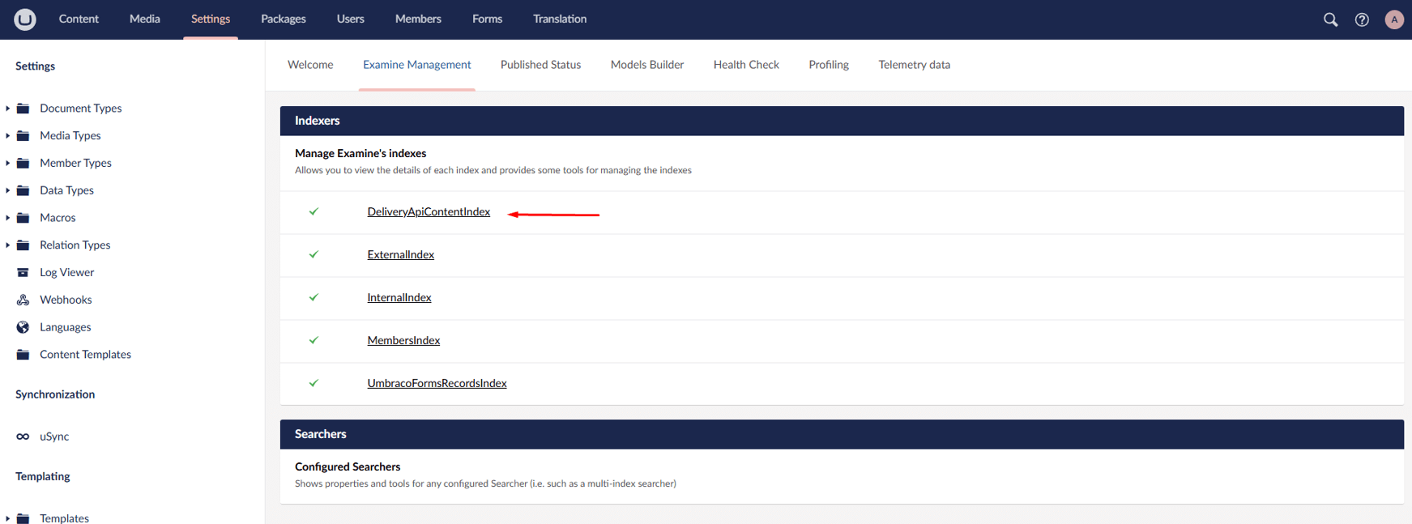Open the Members section
The width and height of the screenshot is (1412, 524).
click(418, 19)
